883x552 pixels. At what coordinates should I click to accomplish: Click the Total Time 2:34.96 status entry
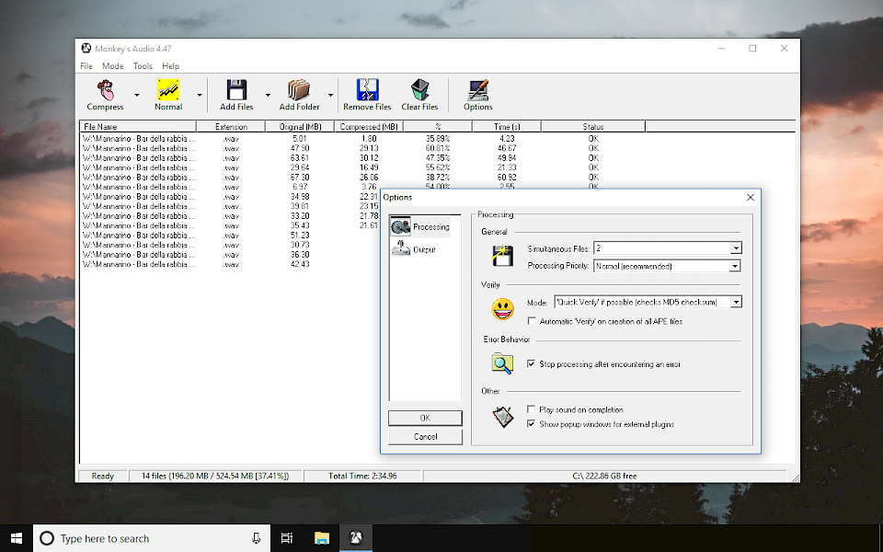(x=362, y=476)
